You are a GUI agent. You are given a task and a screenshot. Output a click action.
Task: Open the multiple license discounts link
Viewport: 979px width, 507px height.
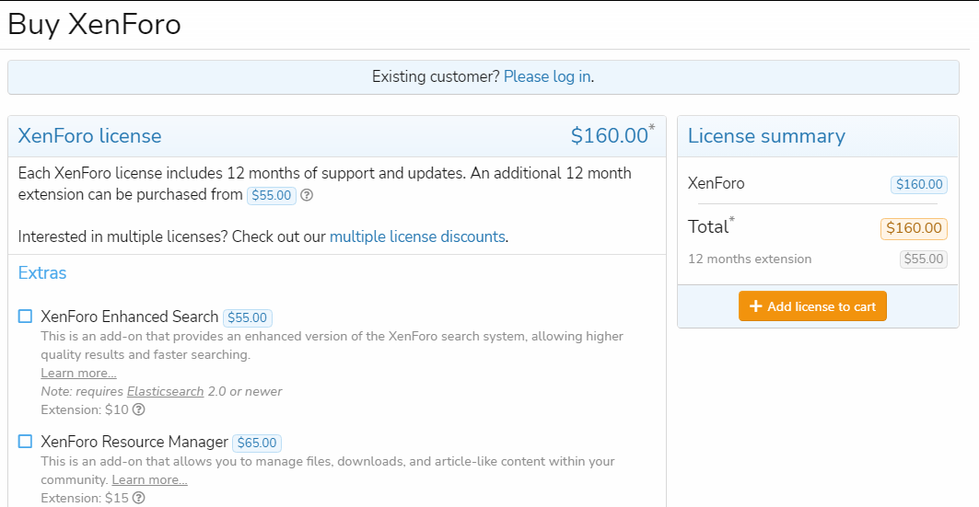pos(417,236)
